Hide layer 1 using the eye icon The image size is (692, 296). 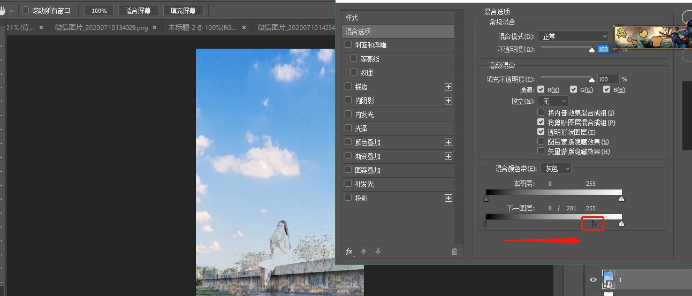coord(593,279)
